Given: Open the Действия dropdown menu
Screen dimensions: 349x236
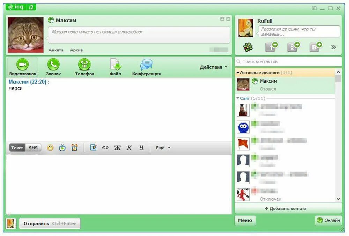Looking at the screenshot, I should 214,67.
